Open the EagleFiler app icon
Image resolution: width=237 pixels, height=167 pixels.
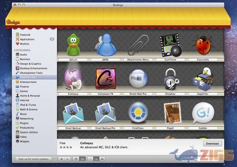[x=203, y=79]
